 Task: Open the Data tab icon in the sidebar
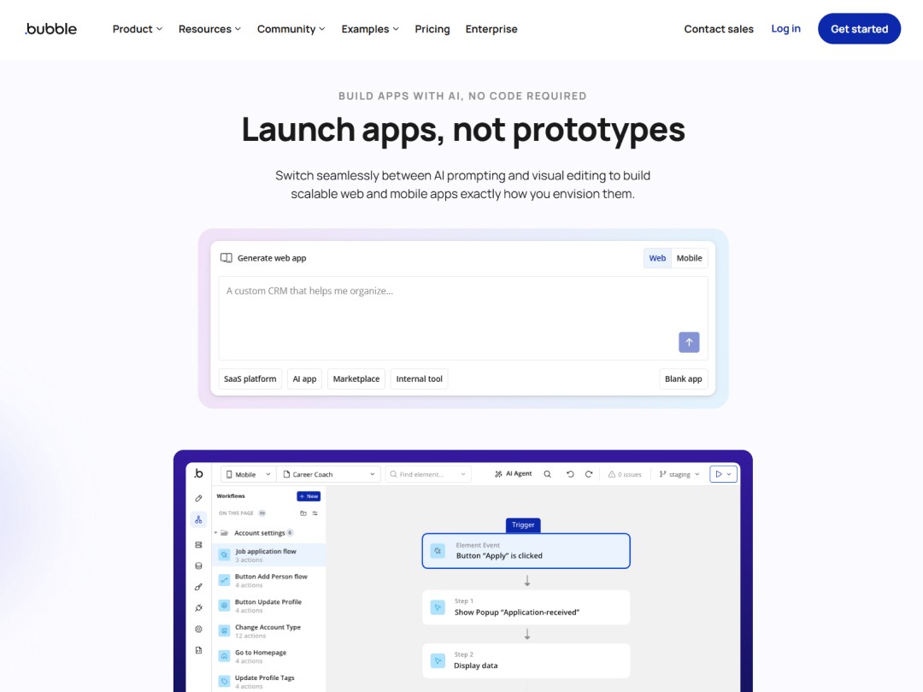coord(198,566)
